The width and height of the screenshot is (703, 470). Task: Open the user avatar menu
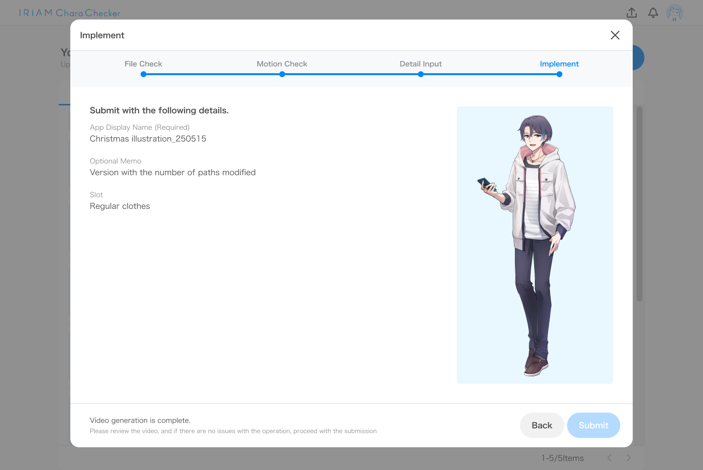(675, 13)
